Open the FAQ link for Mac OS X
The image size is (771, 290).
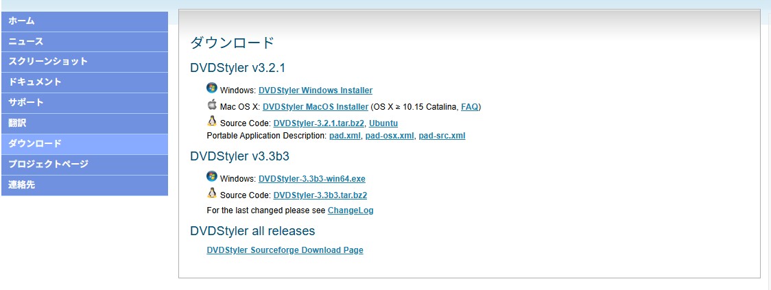470,107
